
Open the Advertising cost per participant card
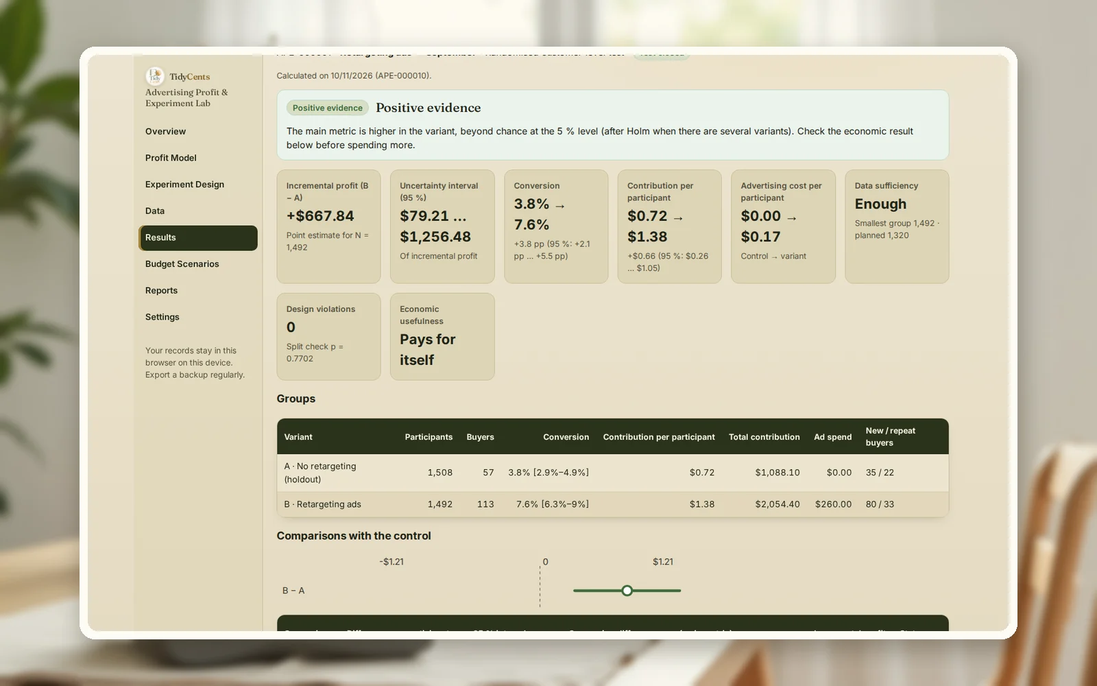(783, 226)
